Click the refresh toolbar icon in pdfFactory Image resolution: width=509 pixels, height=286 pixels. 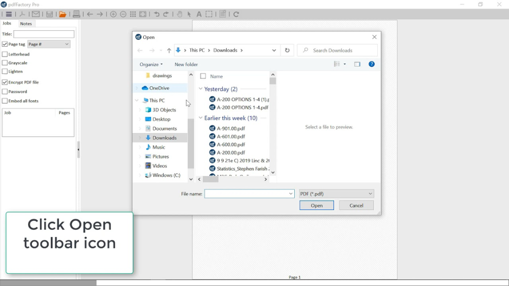pyautogui.click(x=236, y=14)
